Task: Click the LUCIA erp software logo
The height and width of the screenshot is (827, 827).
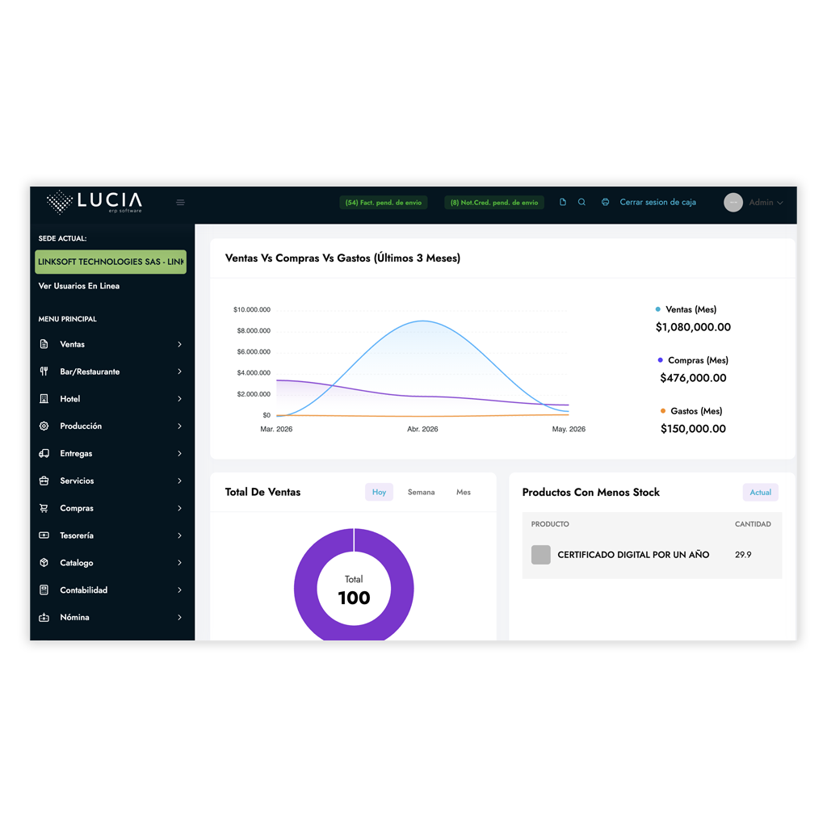Action: point(94,202)
